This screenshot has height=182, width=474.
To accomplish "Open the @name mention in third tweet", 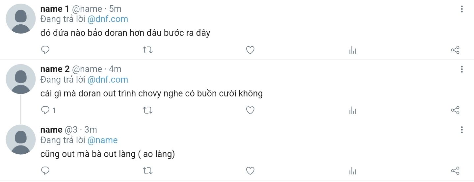I will tap(102, 140).
